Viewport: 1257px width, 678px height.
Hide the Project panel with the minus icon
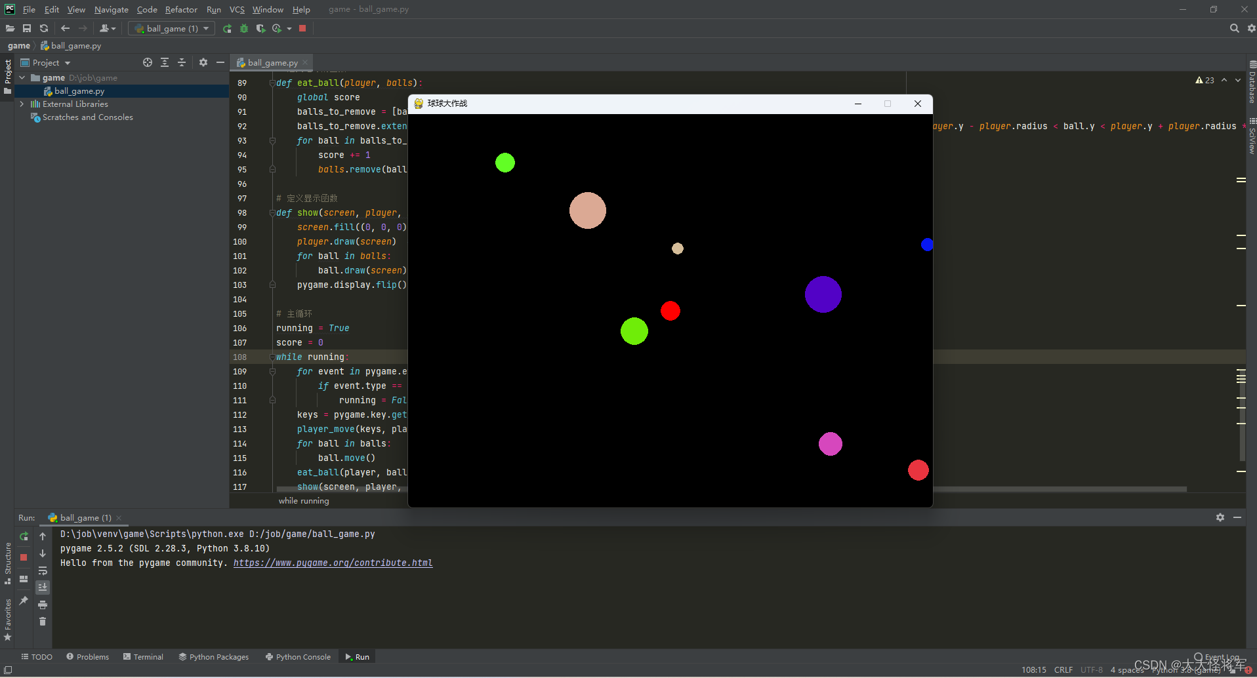(220, 62)
